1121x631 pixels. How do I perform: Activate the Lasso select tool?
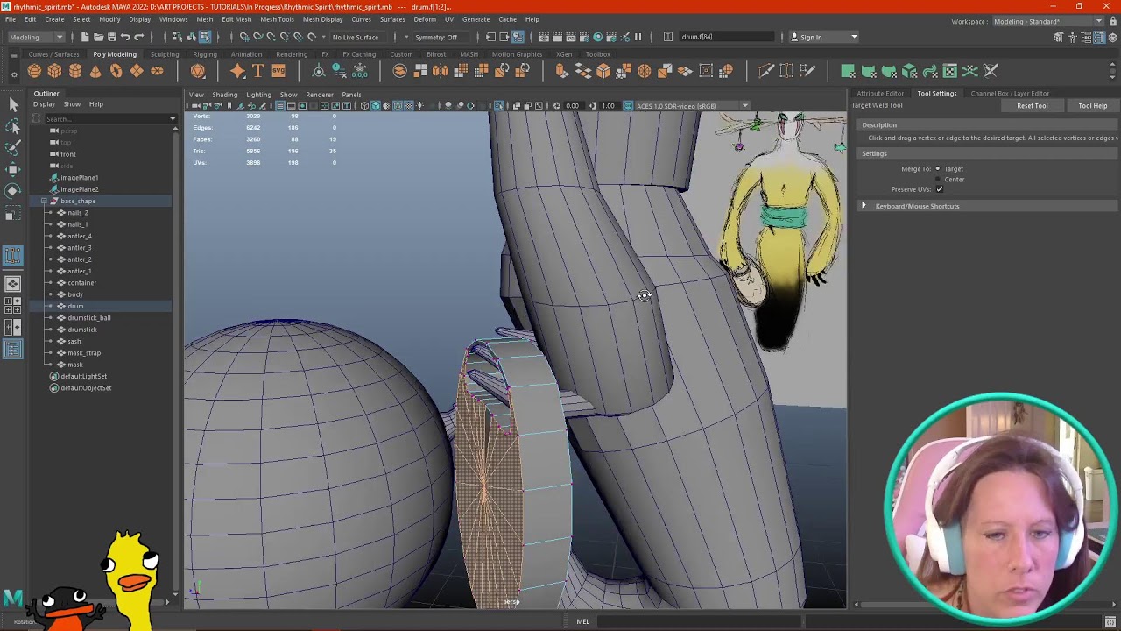click(x=13, y=126)
